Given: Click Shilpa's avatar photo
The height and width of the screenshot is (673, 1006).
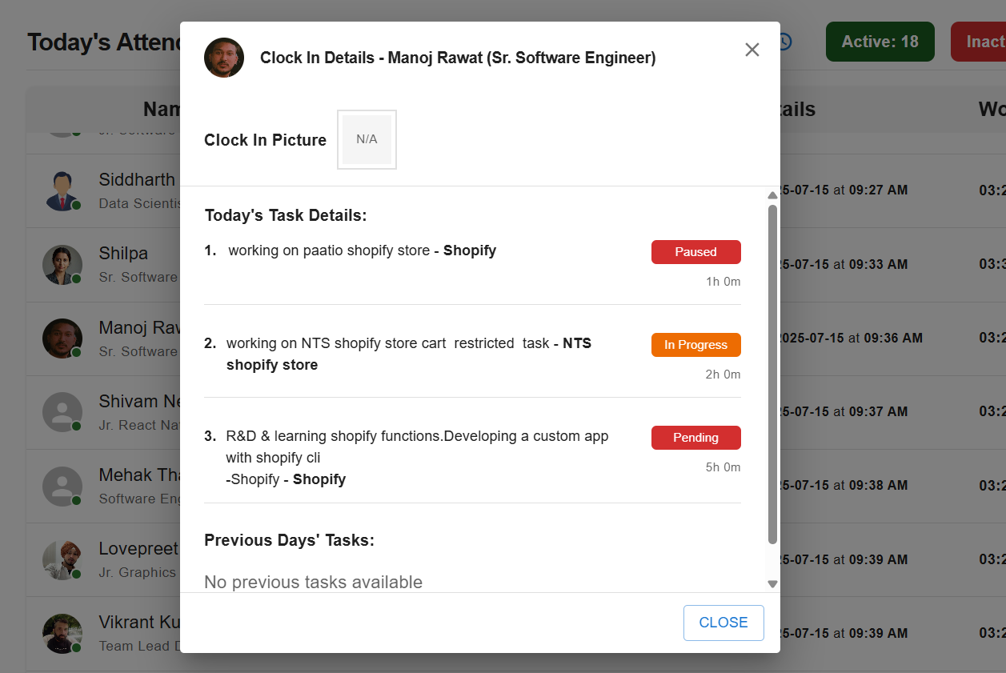Looking at the screenshot, I should [62, 265].
